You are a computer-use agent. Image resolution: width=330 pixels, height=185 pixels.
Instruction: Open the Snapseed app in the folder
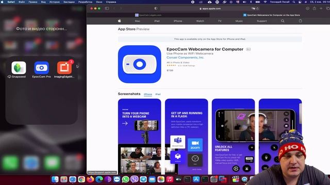(19, 68)
